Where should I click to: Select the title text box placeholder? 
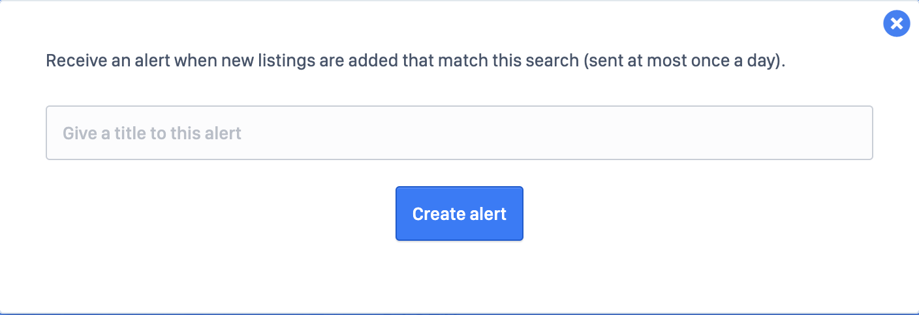(152, 133)
